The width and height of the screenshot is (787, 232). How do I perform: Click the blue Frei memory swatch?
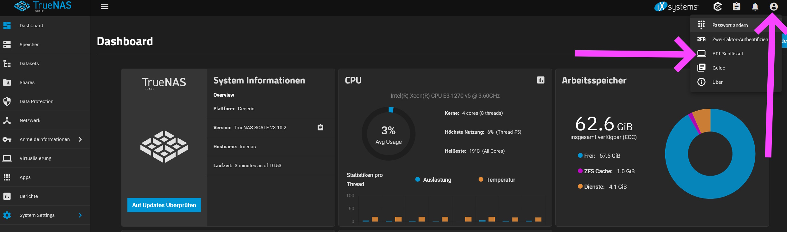click(580, 156)
